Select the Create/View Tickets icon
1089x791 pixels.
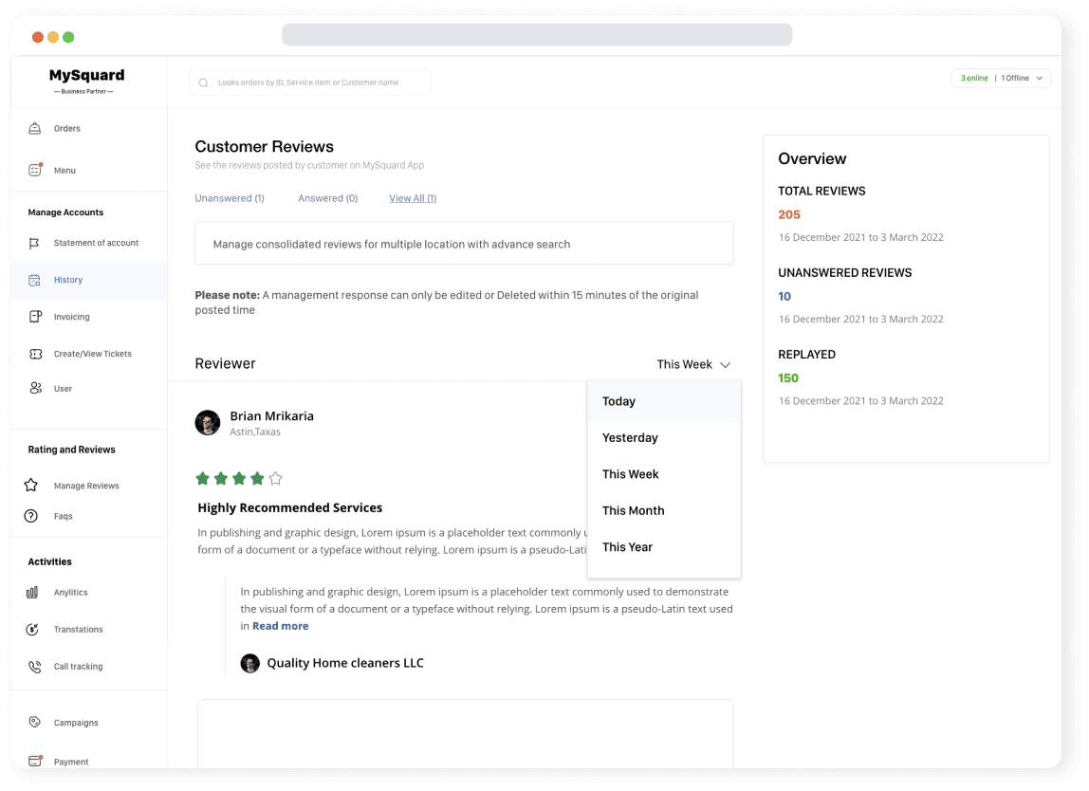(x=33, y=354)
